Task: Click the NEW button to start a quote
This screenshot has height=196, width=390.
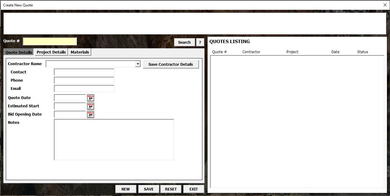Action: [x=126, y=189]
